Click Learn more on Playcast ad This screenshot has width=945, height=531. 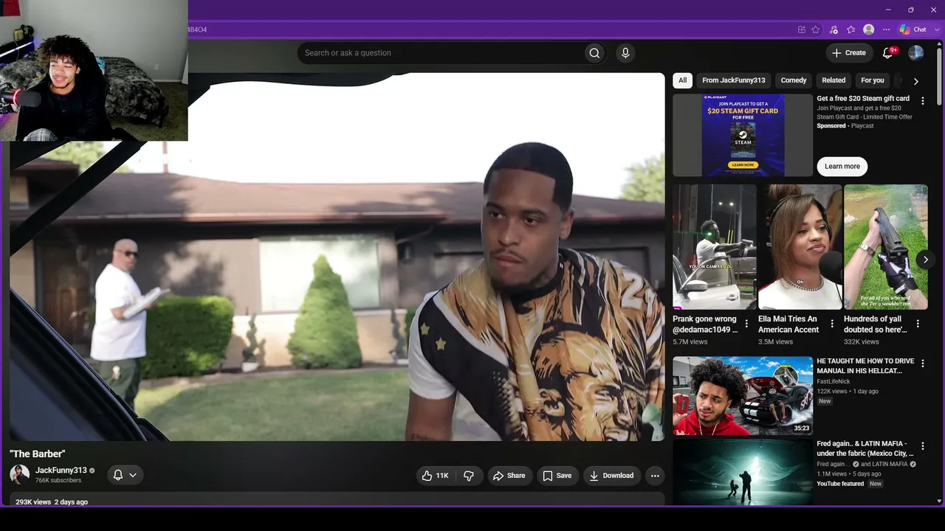842,167
